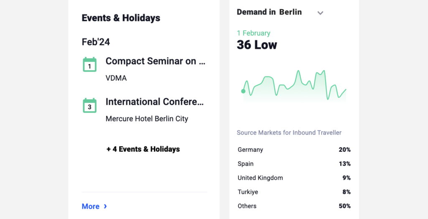Click the green dot on demand chart
The height and width of the screenshot is (219, 428).
click(x=243, y=91)
